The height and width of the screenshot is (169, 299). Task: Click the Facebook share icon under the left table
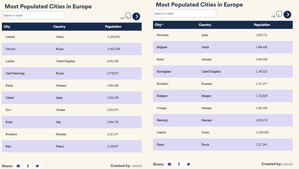point(28,166)
